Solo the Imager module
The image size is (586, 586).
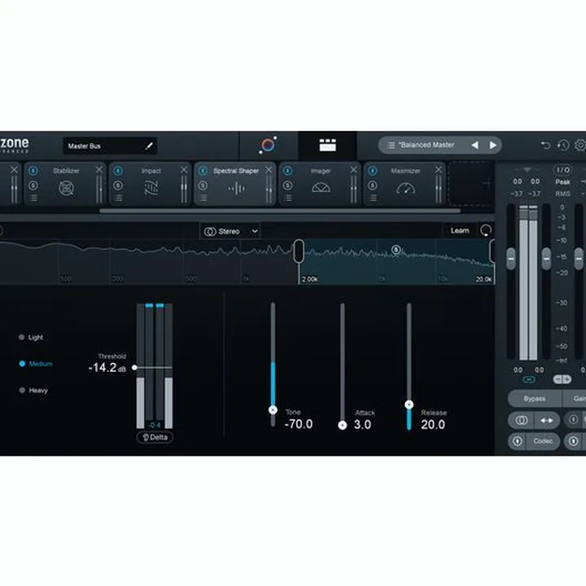(x=288, y=186)
